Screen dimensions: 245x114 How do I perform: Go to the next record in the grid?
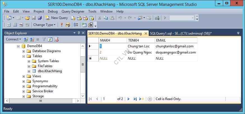click(129, 99)
